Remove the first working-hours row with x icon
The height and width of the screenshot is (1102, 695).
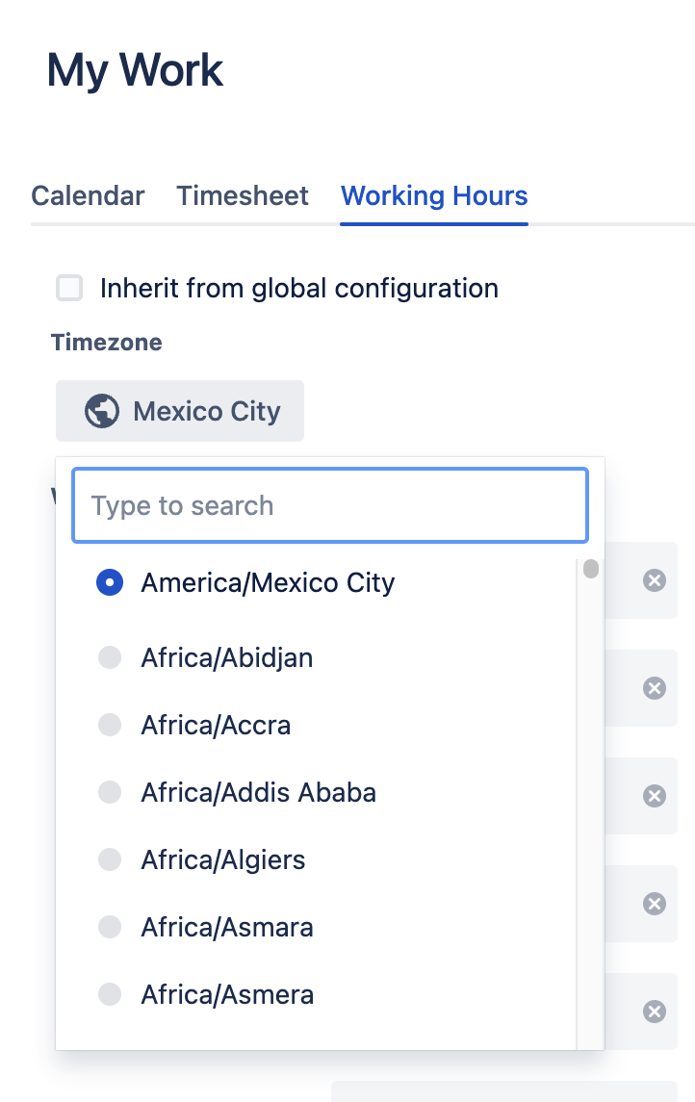(x=655, y=580)
